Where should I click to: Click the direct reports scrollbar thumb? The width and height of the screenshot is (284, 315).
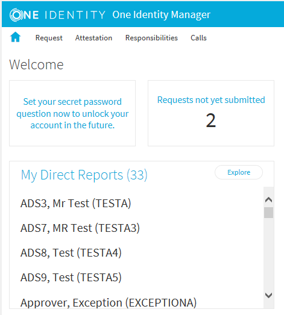(x=268, y=213)
